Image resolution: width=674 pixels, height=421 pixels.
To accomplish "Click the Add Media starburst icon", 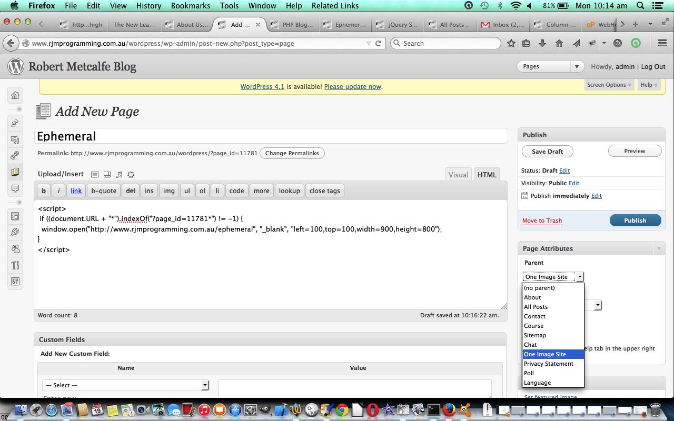I will (131, 174).
